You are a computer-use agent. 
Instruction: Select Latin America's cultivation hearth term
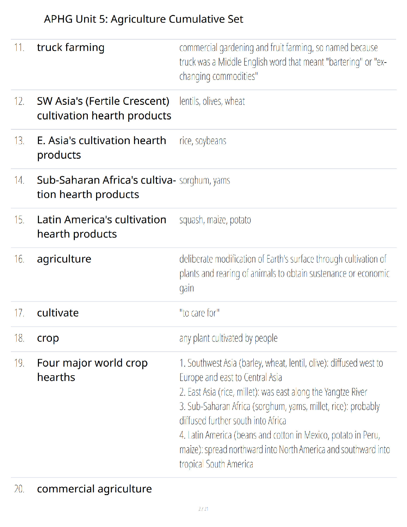(x=101, y=227)
